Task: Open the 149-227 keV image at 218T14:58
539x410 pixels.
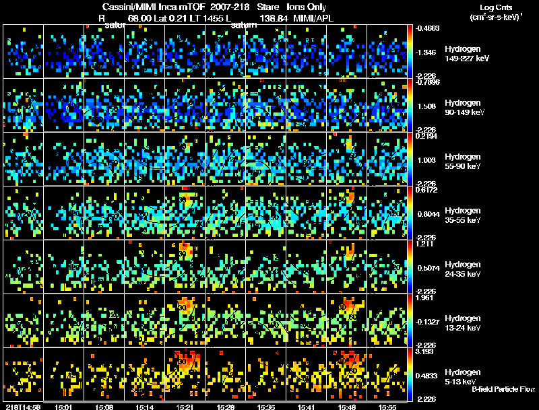Action: [24, 52]
